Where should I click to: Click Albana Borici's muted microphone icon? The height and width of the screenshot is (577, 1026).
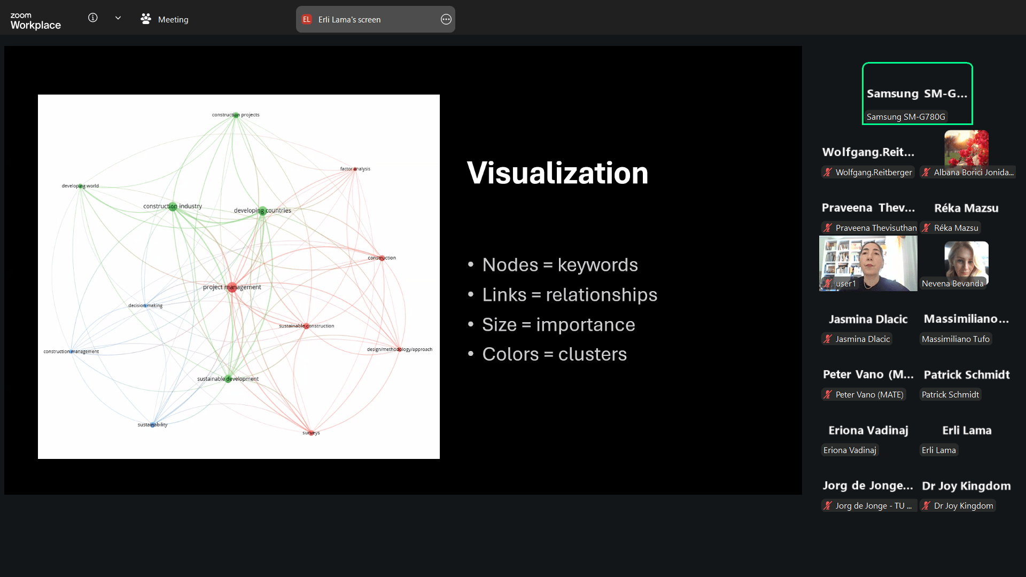click(x=926, y=173)
